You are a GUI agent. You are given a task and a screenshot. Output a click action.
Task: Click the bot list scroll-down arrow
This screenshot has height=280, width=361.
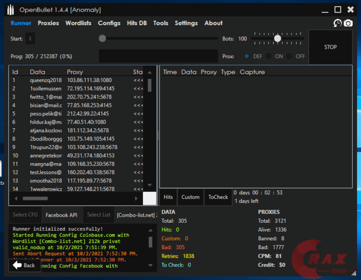pos(149,184)
